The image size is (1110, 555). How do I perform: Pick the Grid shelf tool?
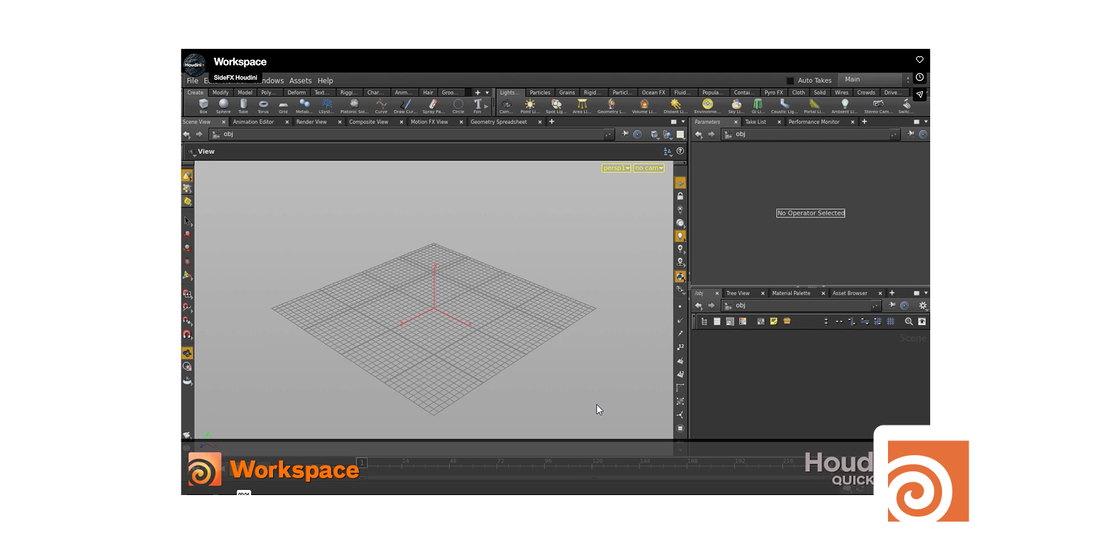[283, 107]
